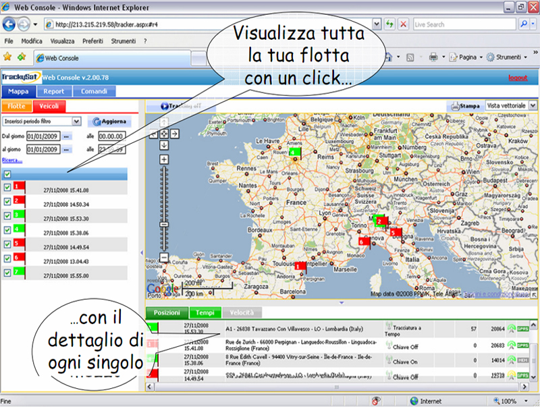Click the Live Search magnifier icon
Screen dimensions: 540x407
pos(524,24)
